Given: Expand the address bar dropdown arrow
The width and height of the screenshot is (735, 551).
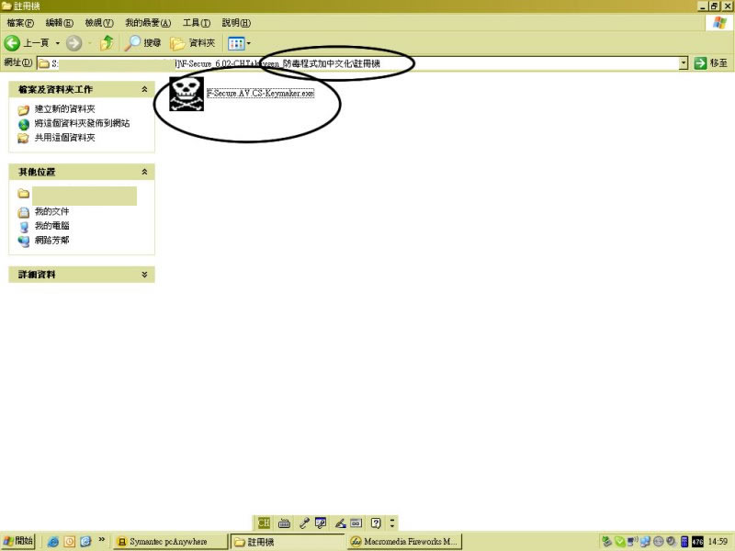Looking at the screenshot, I should point(684,63).
